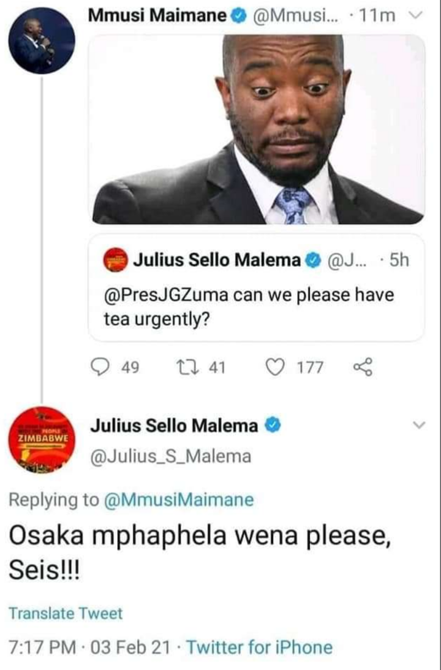
Task: Click @Julius_S_Malema handle
Action: [170, 456]
